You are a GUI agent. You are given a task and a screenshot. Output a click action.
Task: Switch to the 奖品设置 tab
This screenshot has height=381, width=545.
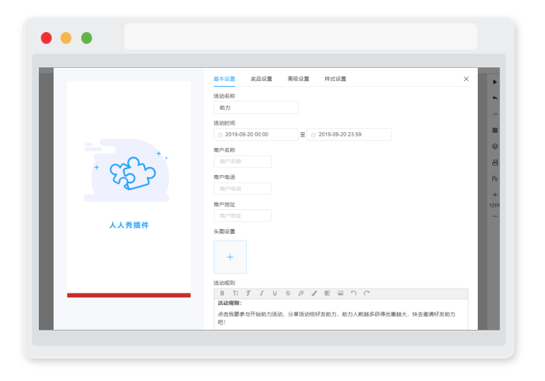click(262, 79)
